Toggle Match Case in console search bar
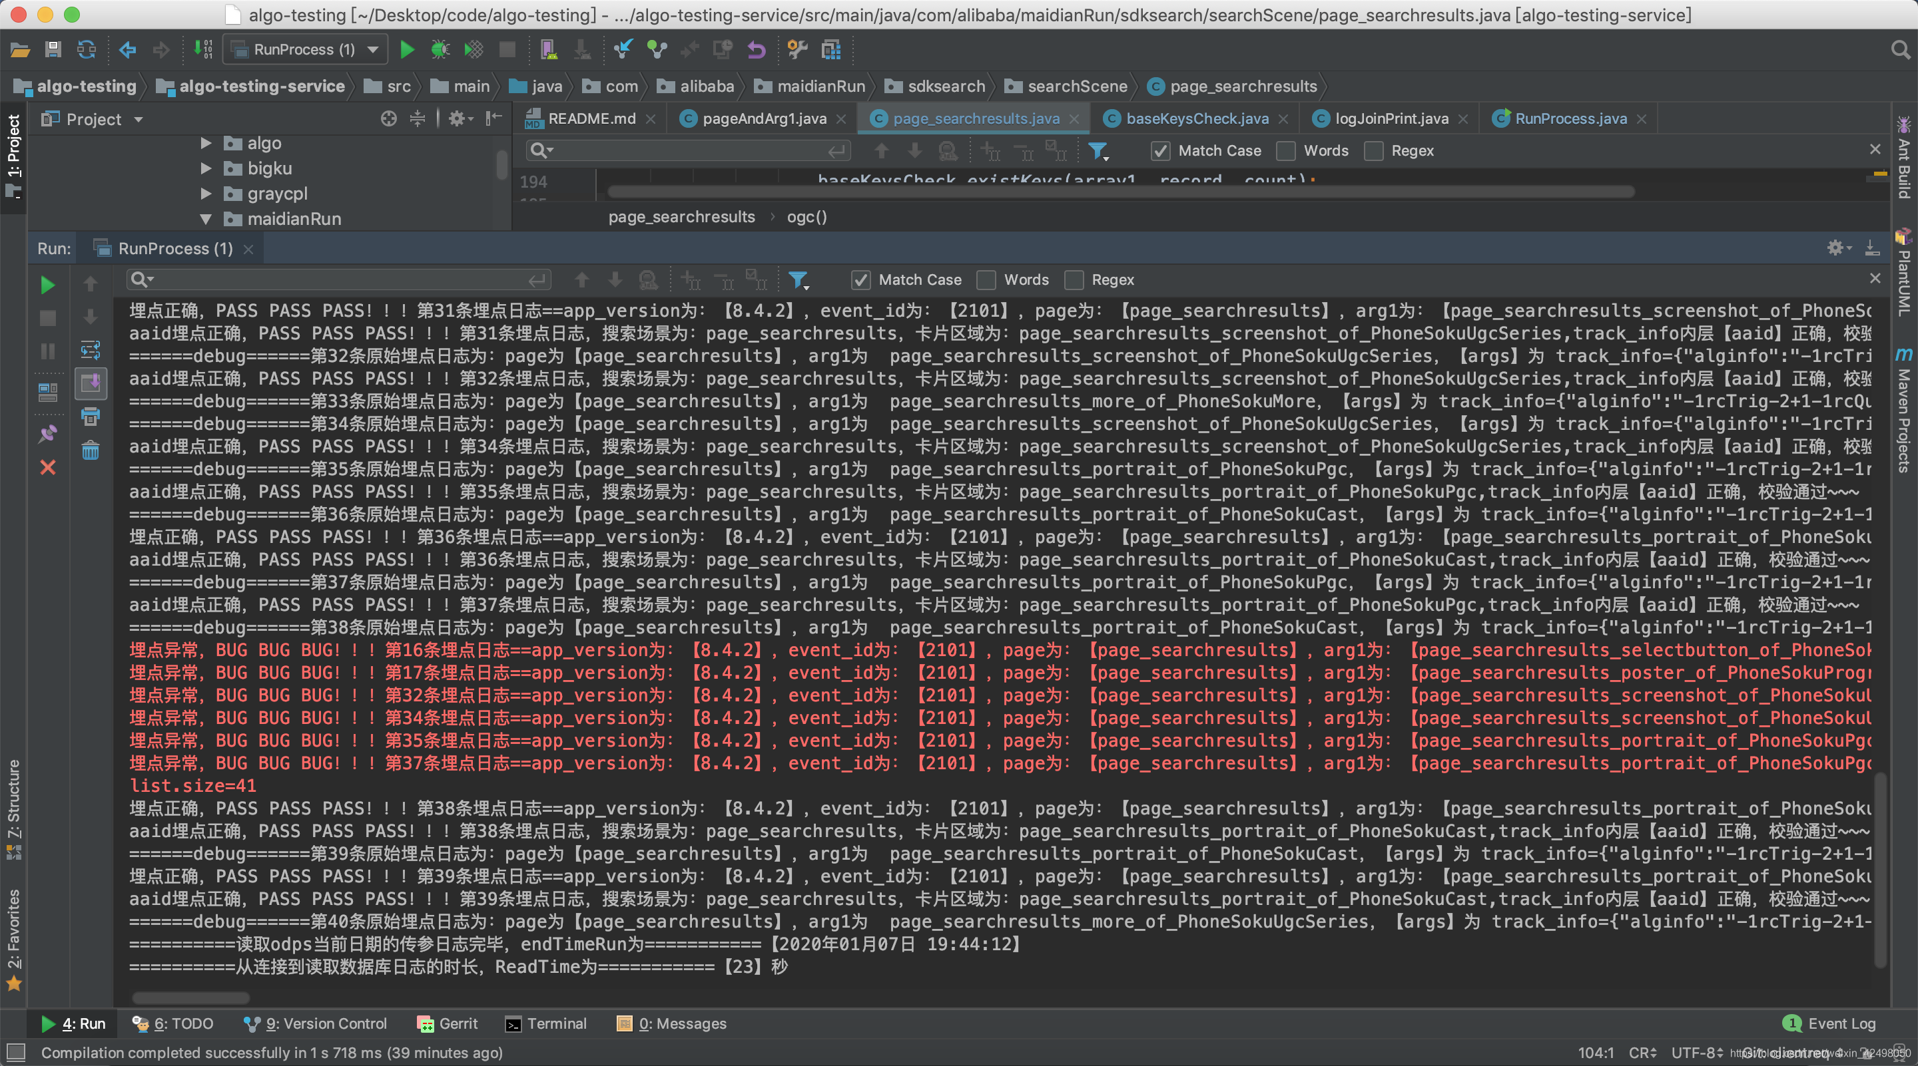This screenshot has height=1066, width=1918. tap(860, 280)
